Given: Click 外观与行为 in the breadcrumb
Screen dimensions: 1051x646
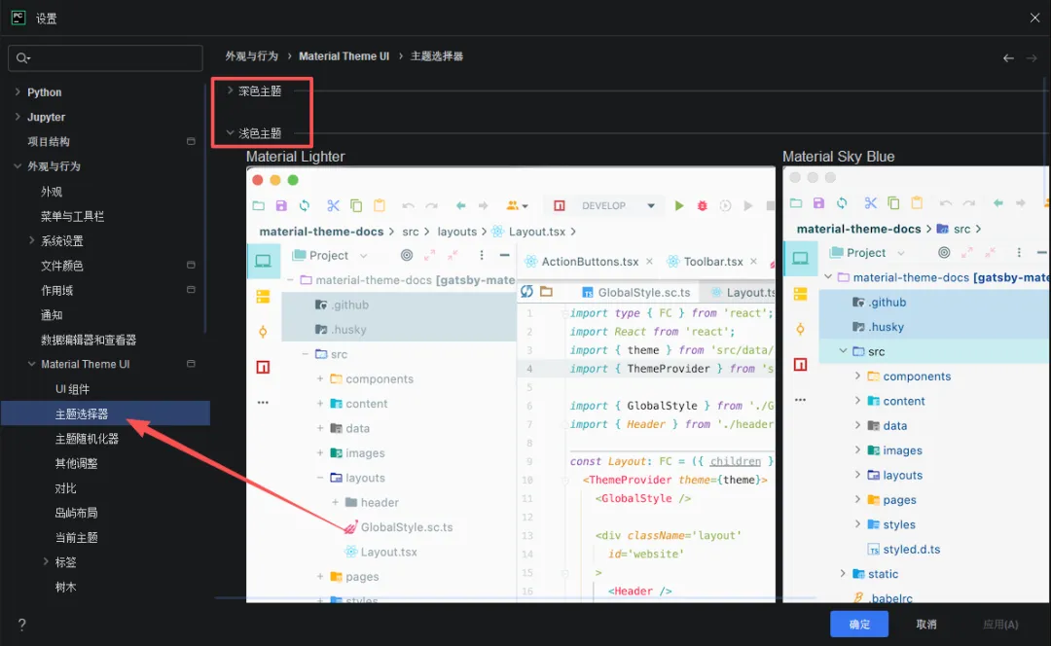Looking at the screenshot, I should (x=251, y=56).
